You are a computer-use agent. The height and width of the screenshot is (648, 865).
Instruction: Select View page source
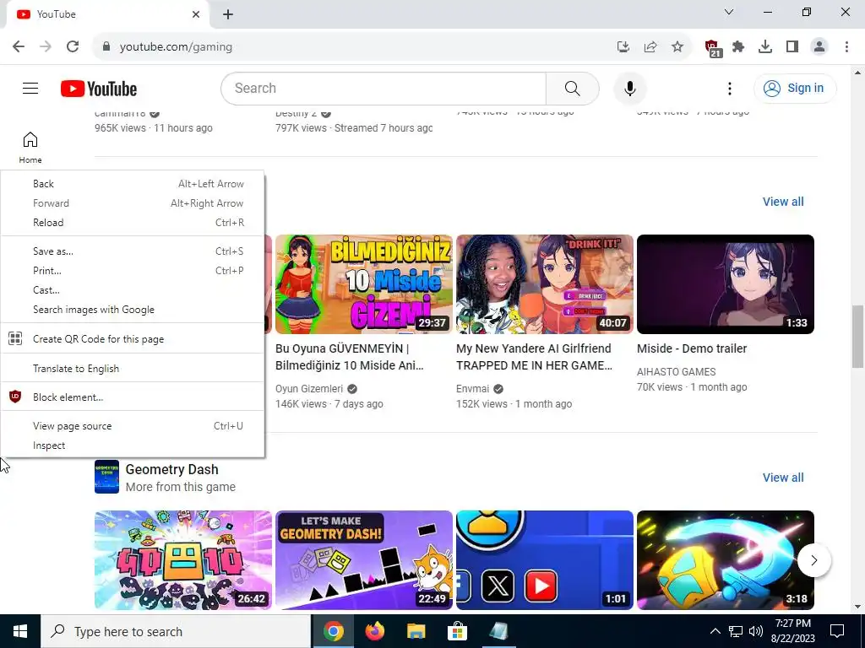coord(133,426)
